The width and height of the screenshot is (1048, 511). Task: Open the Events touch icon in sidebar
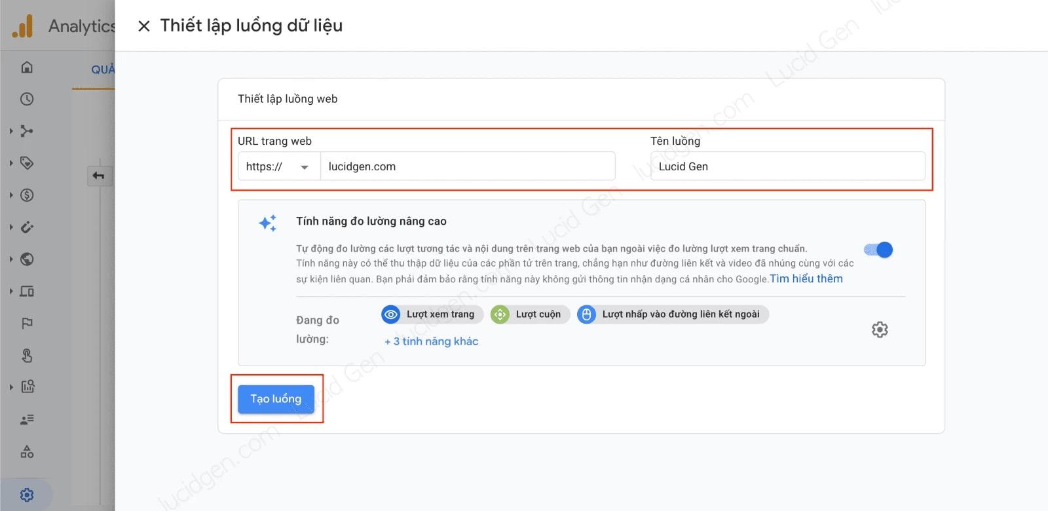(x=27, y=356)
